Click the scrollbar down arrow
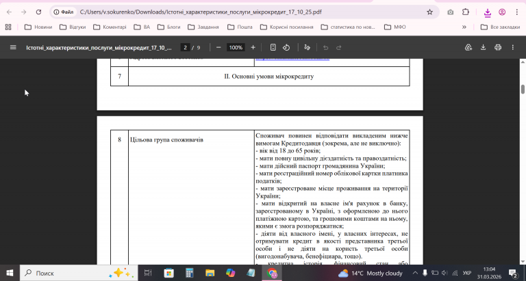Screen dimensions: 526x281 coord(523,262)
